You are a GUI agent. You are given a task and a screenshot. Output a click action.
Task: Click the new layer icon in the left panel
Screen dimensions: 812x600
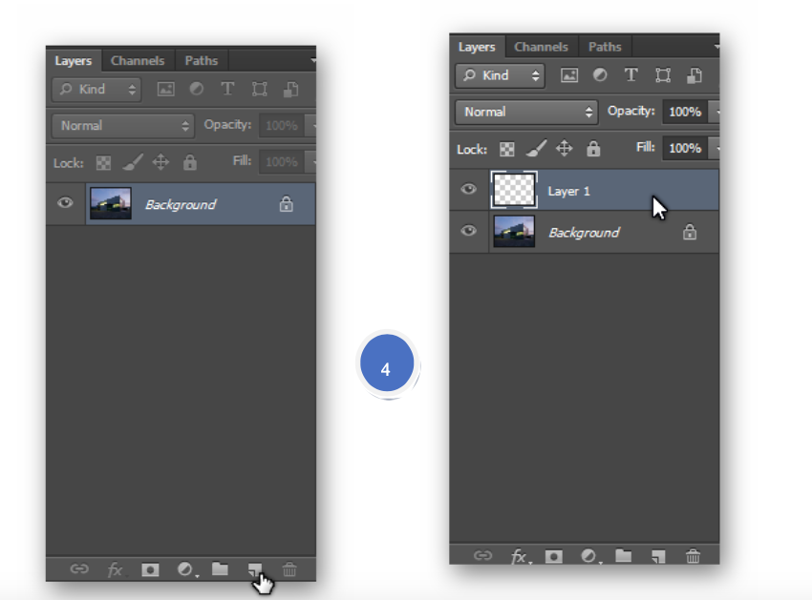255,569
